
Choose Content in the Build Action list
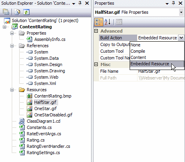point(157,57)
